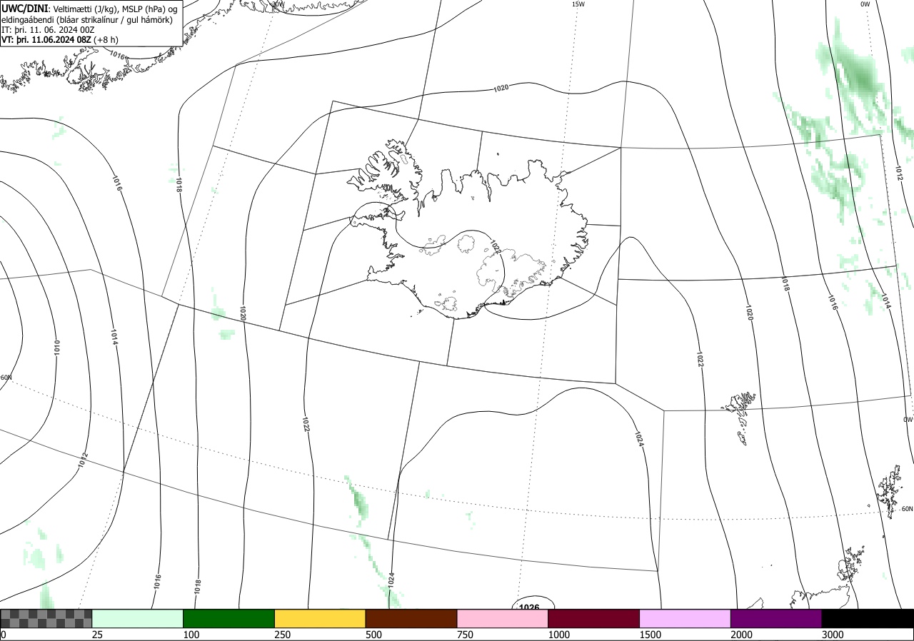This screenshot has width=914, height=641.
Task: Select the light purple 1500–2000 legend swatch
Action: coord(685,618)
